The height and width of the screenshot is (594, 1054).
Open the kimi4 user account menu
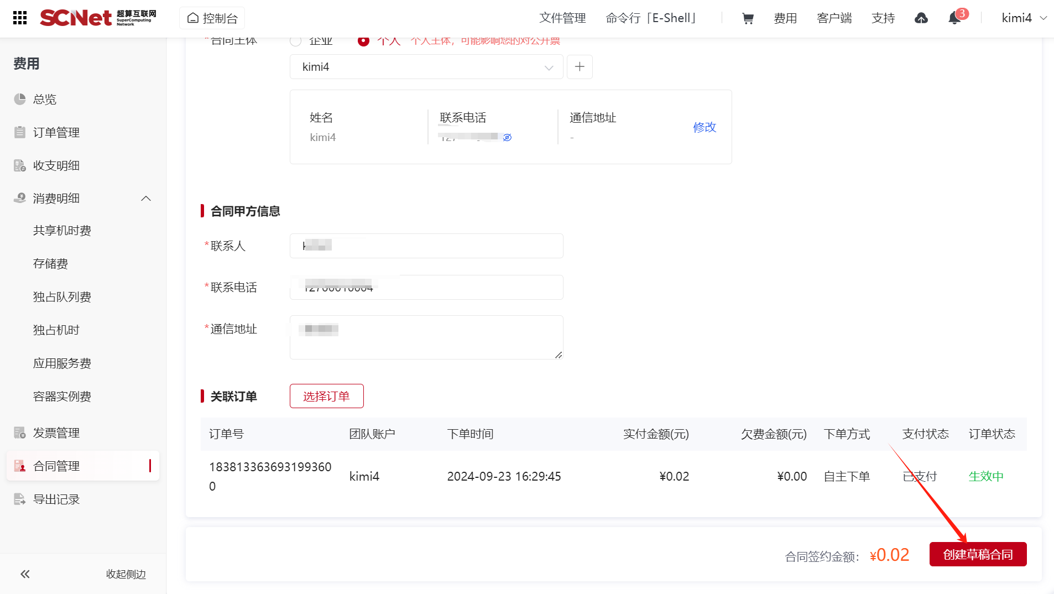[x=1024, y=18]
